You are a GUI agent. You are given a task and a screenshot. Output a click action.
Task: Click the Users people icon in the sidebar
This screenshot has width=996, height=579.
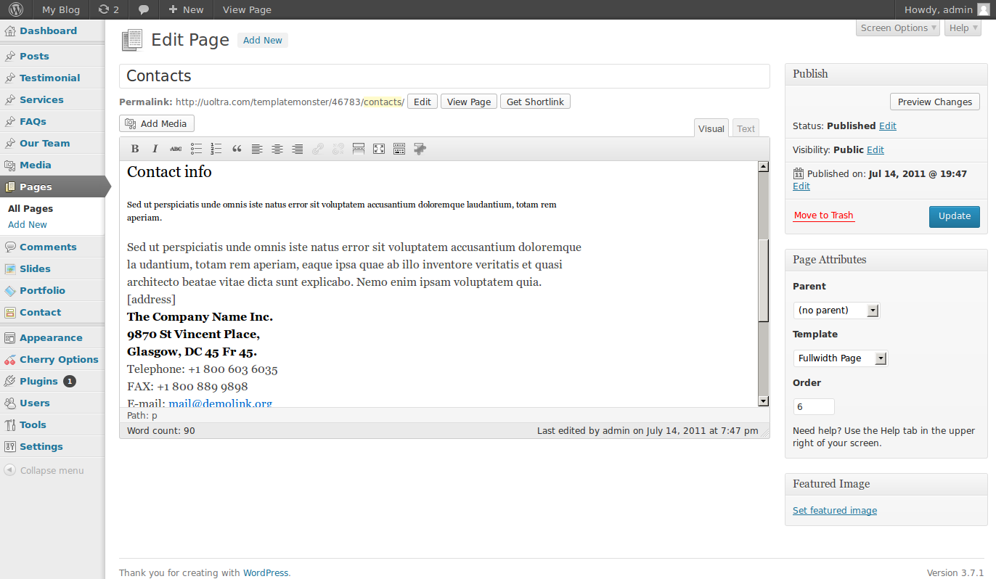click(10, 403)
